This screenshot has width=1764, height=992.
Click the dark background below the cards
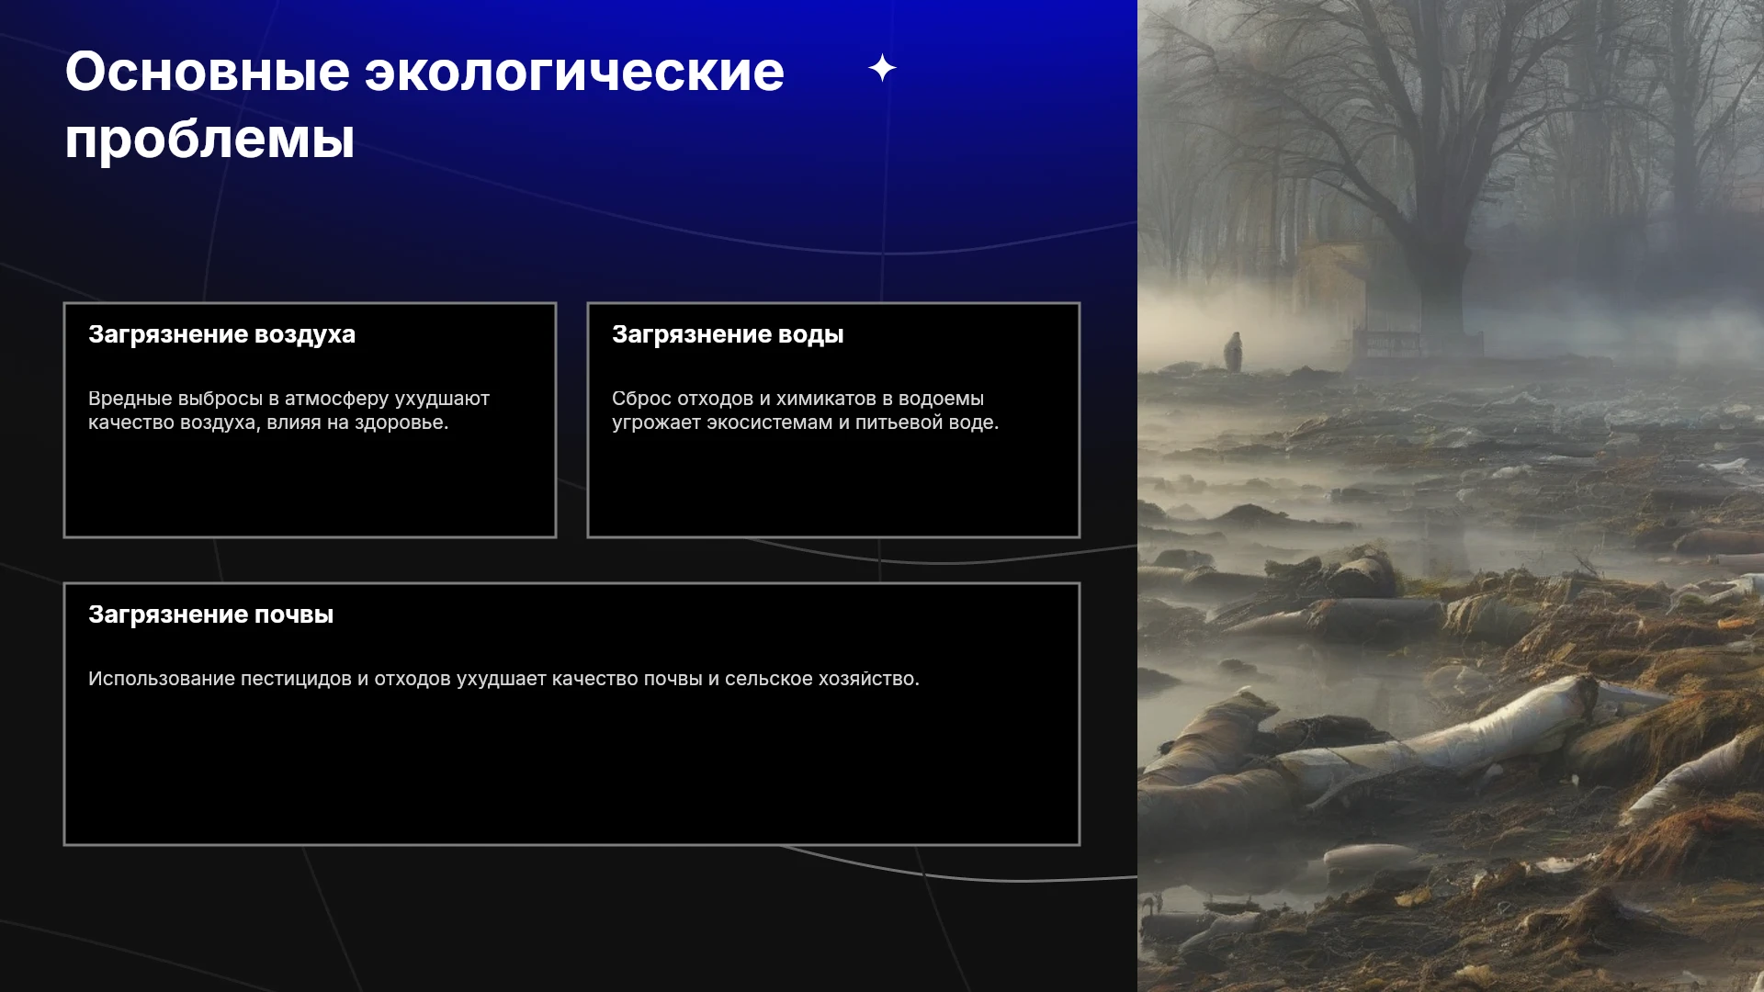pyautogui.click(x=570, y=919)
